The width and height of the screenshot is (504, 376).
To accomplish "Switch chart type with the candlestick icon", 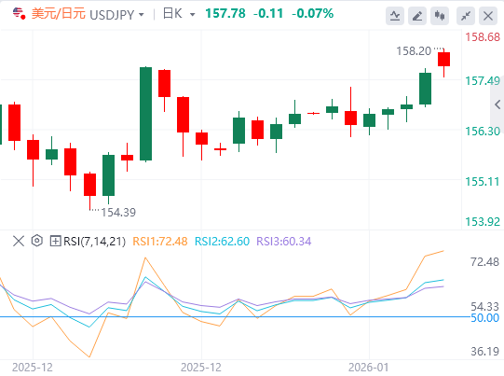I will [440, 16].
